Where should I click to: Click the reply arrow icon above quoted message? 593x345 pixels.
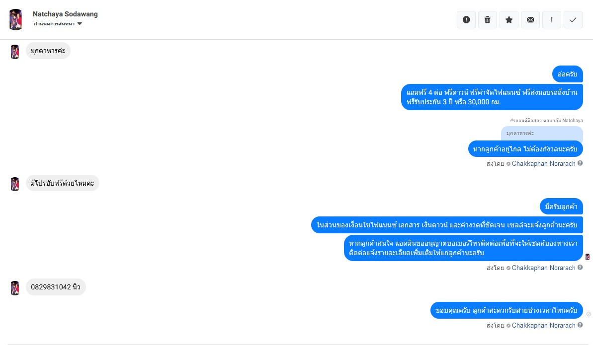511,120
